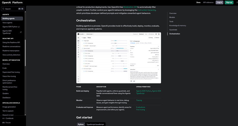Open Distillation in the sidebar
The image size is (238, 126).
click(x=6, y=98)
